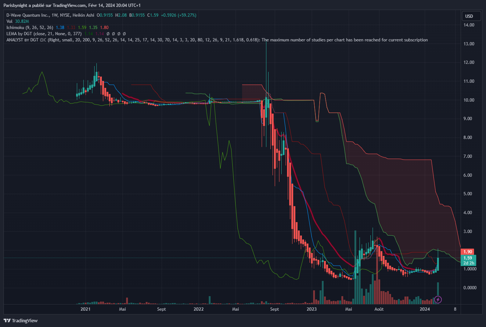486x327 pixels.
Task: Click the 2024 label on time axis
Action: coord(424,309)
